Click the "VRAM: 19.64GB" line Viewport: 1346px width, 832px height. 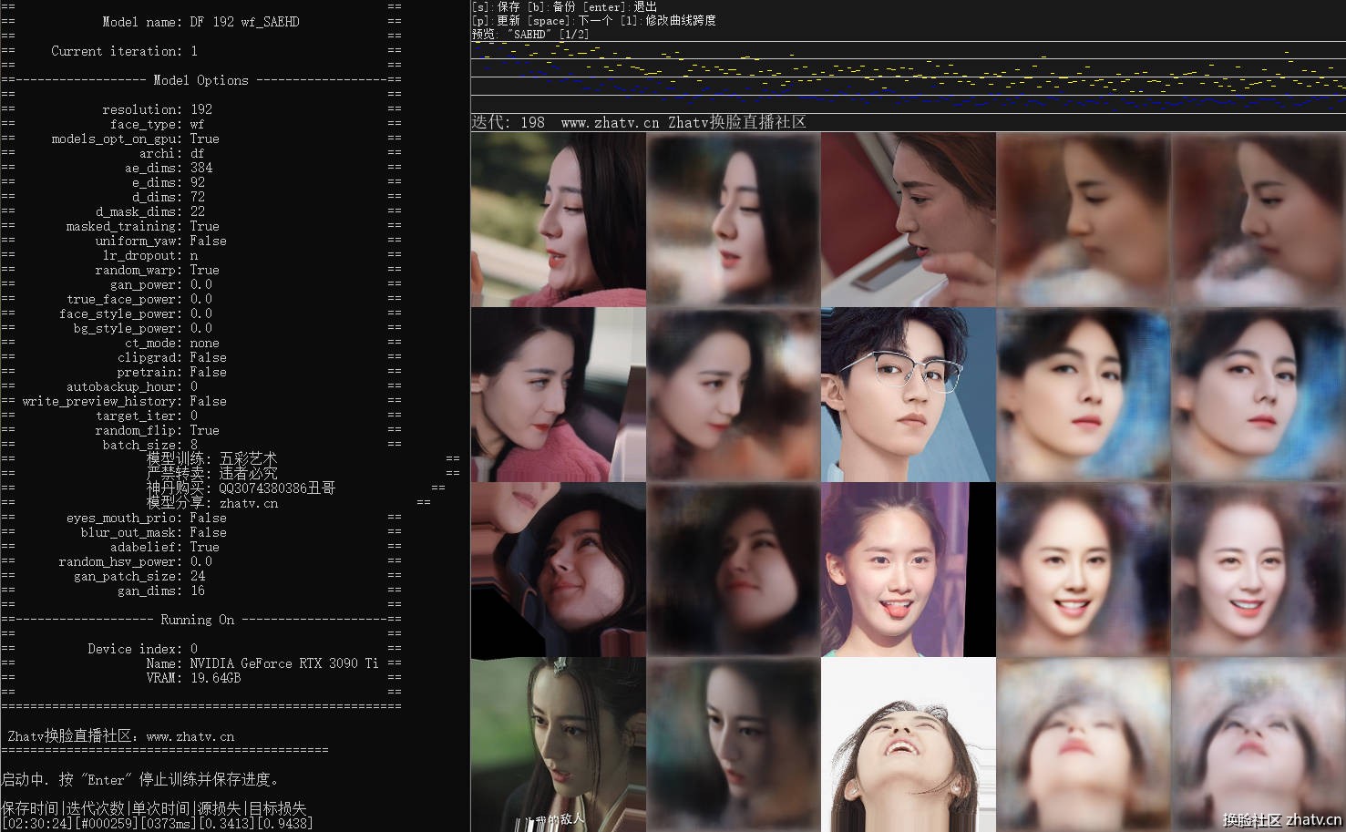tap(193, 678)
